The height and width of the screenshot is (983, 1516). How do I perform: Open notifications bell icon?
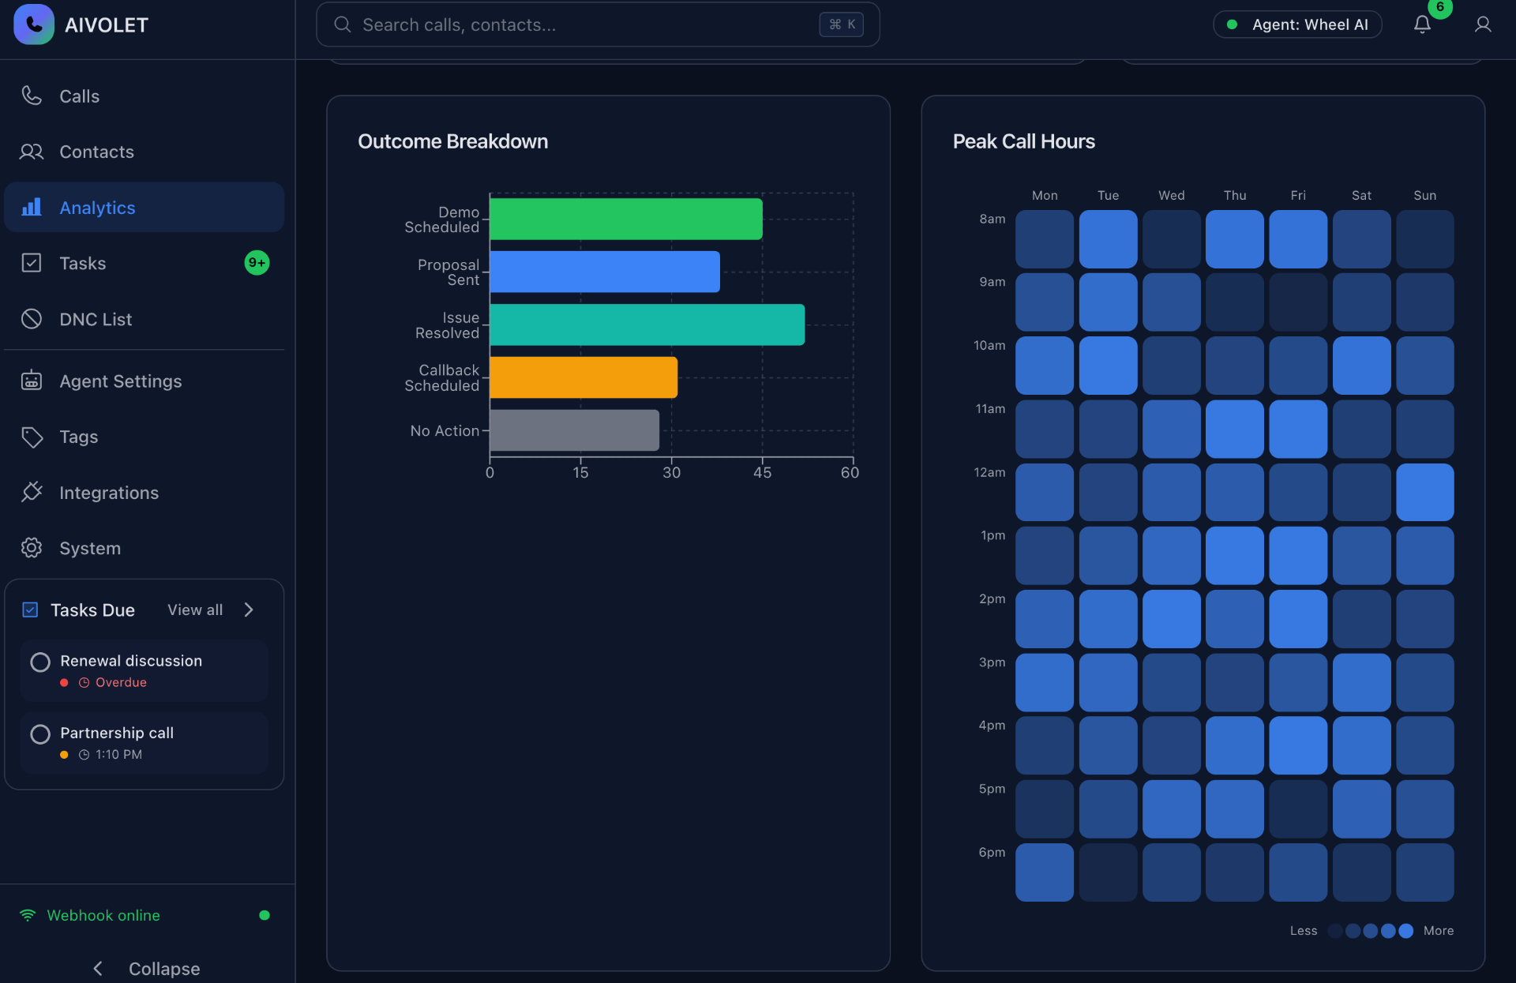[1422, 24]
